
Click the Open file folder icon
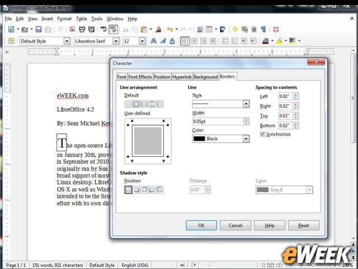pos(25,29)
